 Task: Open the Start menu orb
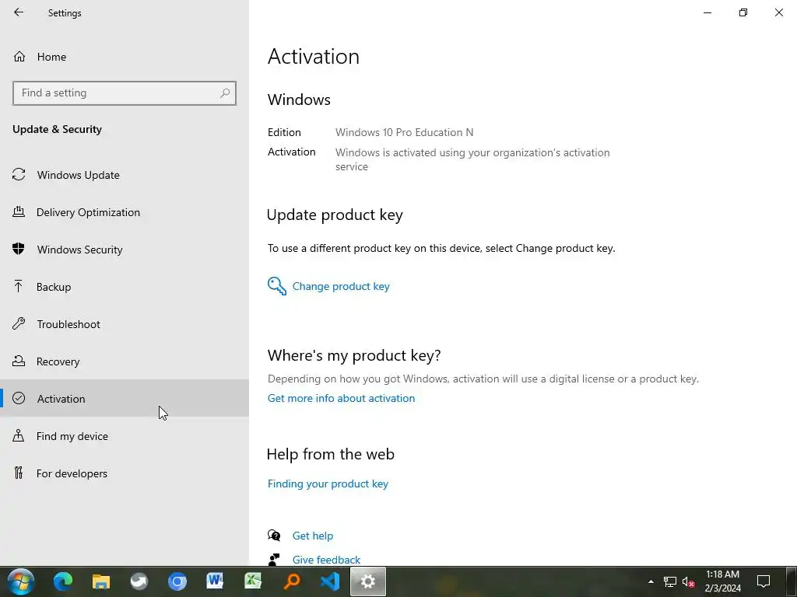[21, 581]
